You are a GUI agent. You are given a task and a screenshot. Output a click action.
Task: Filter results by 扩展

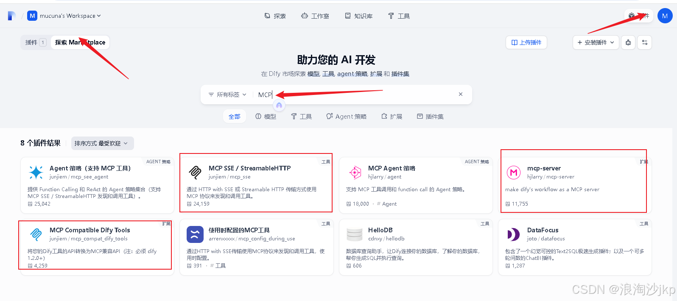coord(392,116)
